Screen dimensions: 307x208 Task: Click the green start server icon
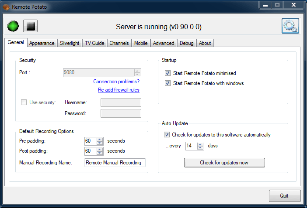coord(13,26)
